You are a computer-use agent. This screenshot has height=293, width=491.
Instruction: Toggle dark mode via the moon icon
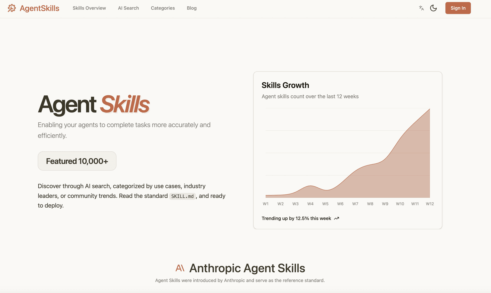pyautogui.click(x=433, y=8)
